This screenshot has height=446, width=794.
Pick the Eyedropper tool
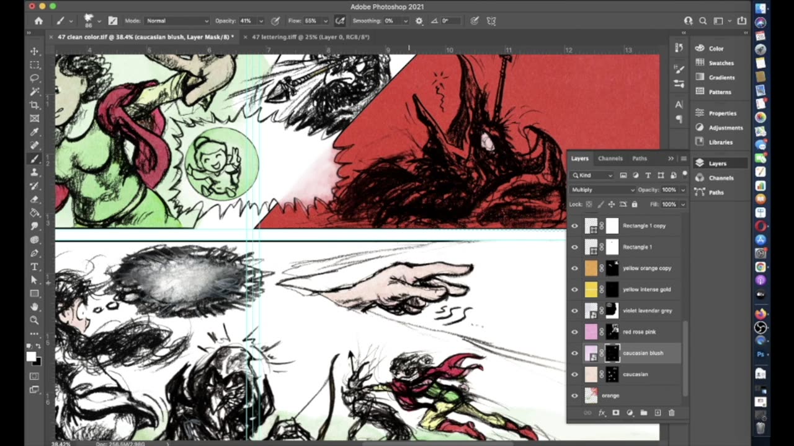(35, 132)
